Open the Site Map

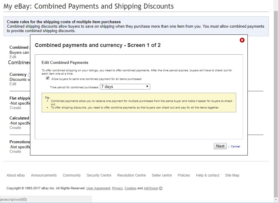click(x=232, y=175)
